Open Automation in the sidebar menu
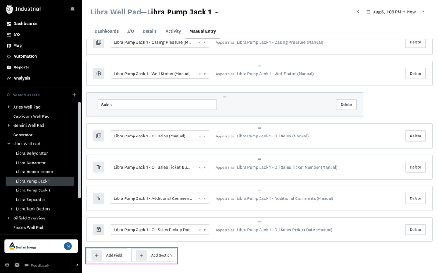Viewport: 437px width, 273px height. click(25, 56)
